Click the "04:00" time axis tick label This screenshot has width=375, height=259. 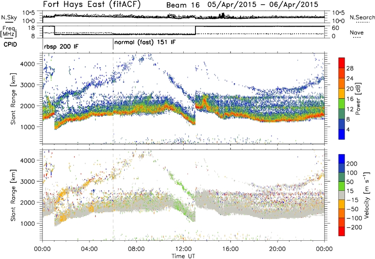click(90, 249)
